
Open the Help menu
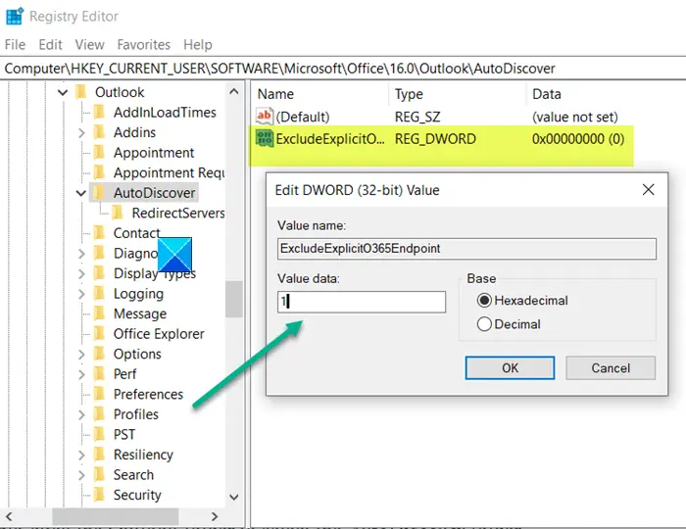click(x=198, y=45)
